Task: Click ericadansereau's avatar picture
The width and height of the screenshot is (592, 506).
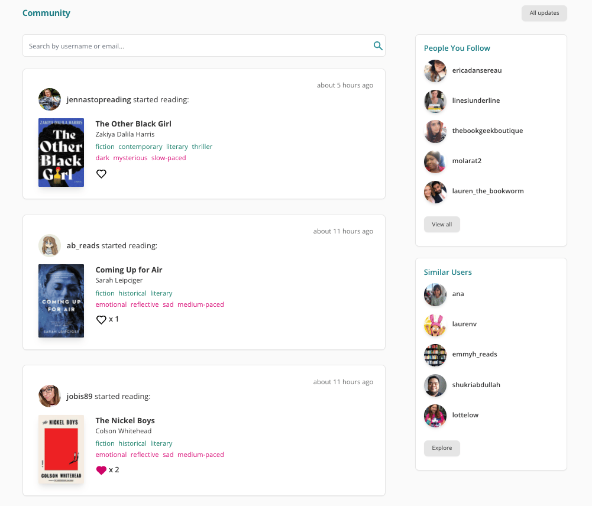Action: 435,70
